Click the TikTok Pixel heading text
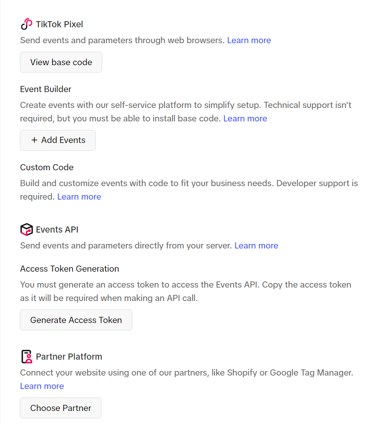Viewport: 368px width, 424px height. [59, 24]
